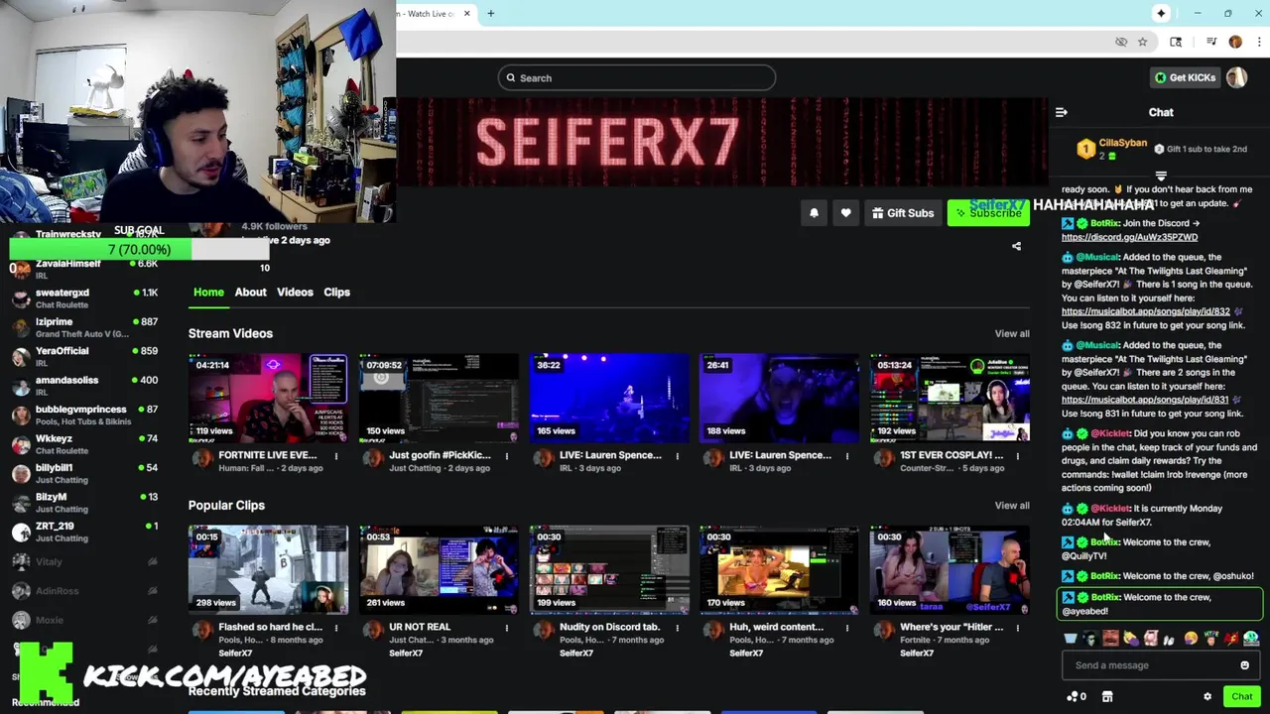Switch to the Clips tab
Screen dimensions: 1270x714
pyautogui.click(x=336, y=293)
